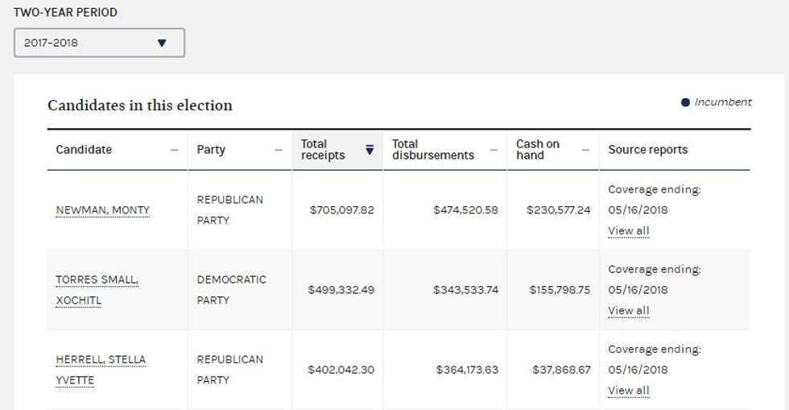Click the dropdown arrow beside 2017–2018
This screenshot has height=410, width=789.
coord(162,43)
